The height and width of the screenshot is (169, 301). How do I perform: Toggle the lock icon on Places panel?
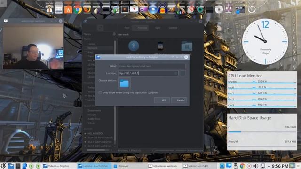(114, 34)
